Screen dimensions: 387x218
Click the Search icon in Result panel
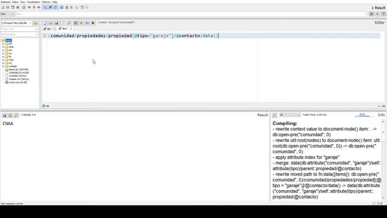coord(16,116)
